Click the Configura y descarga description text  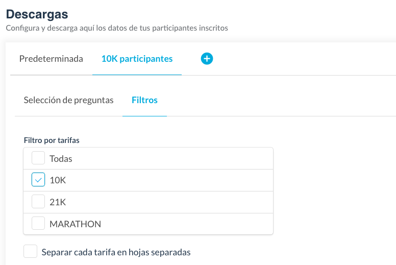(117, 28)
